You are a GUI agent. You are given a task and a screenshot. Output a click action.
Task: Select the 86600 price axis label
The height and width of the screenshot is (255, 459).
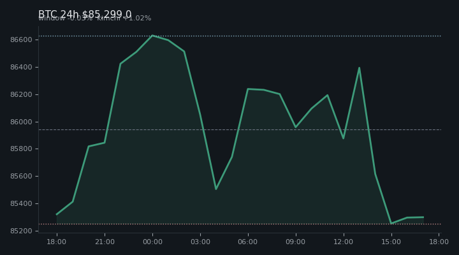pos(21,40)
